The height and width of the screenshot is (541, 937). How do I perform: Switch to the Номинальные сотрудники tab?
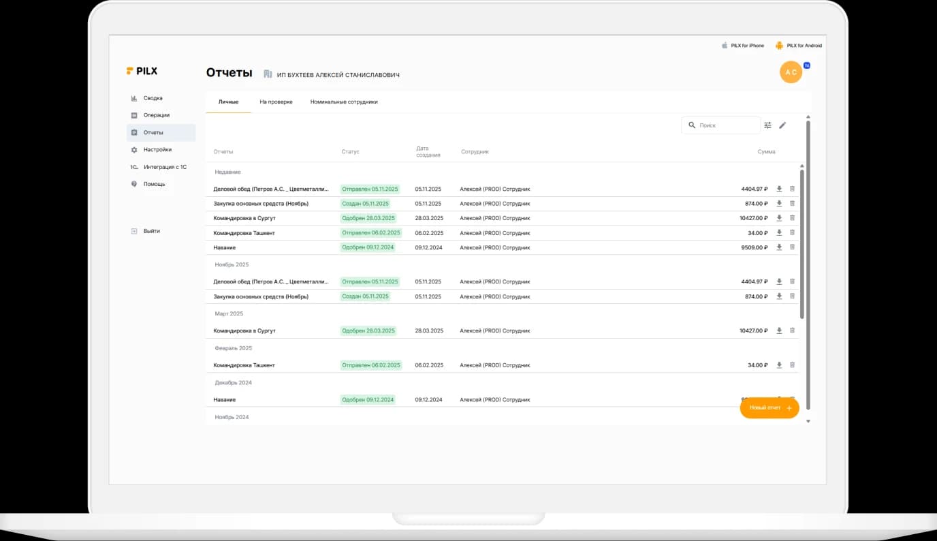(x=344, y=102)
